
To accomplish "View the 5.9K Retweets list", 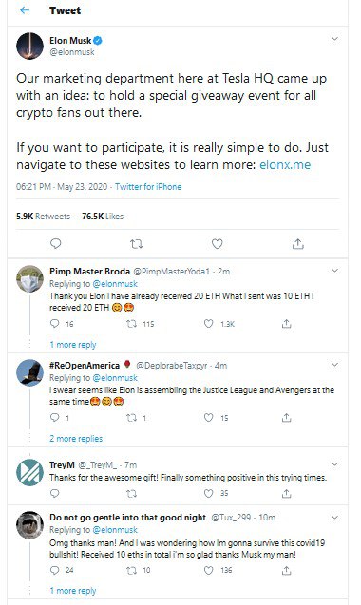I will pos(44,217).
